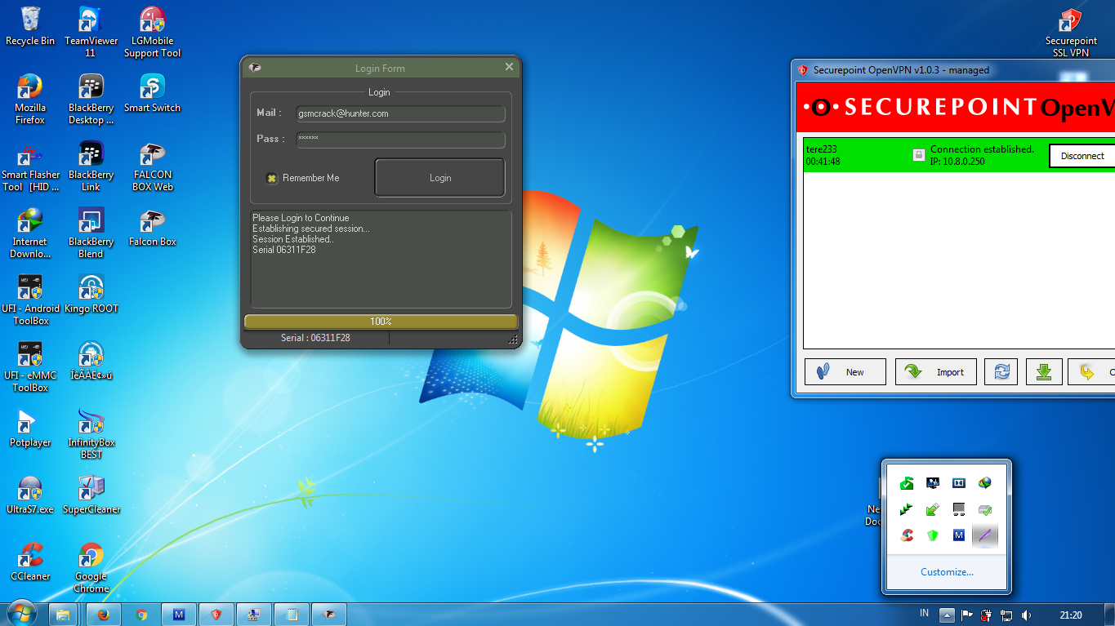This screenshot has height=626, width=1115.
Task: Click the IN language indicator on taskbar
Action: (x=924, y=613)
